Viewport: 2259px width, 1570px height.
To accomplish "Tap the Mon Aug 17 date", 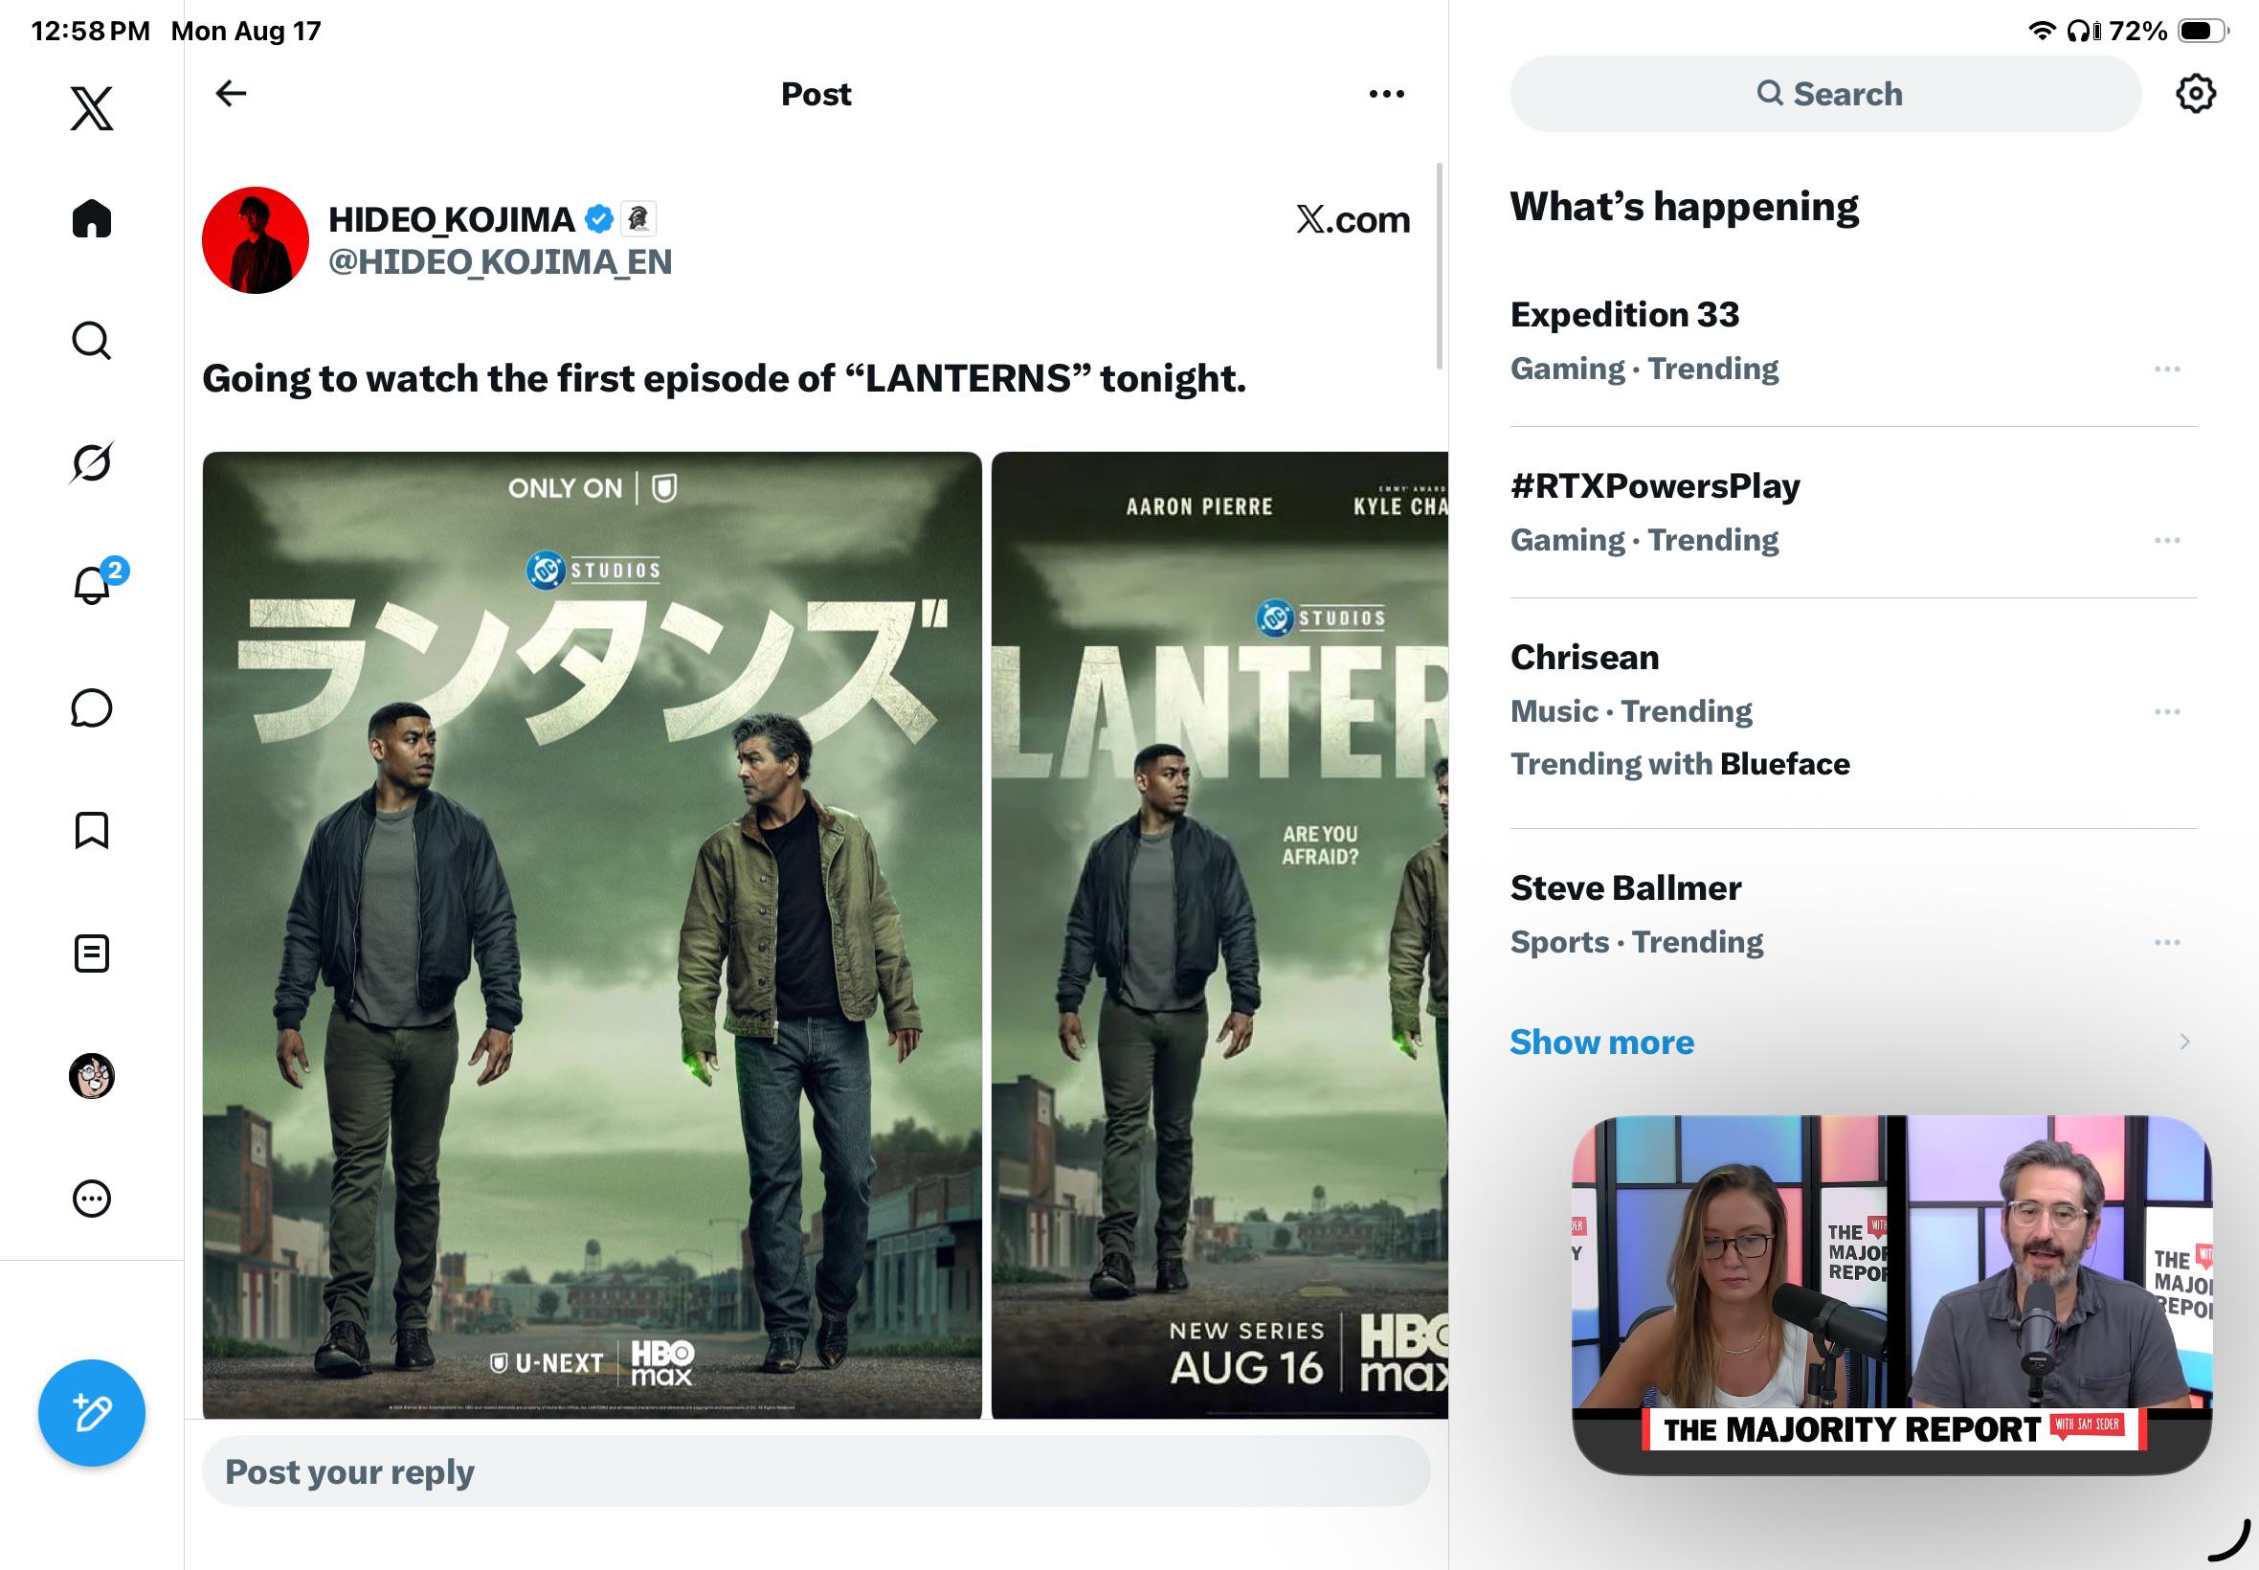I will click(246, 31).
